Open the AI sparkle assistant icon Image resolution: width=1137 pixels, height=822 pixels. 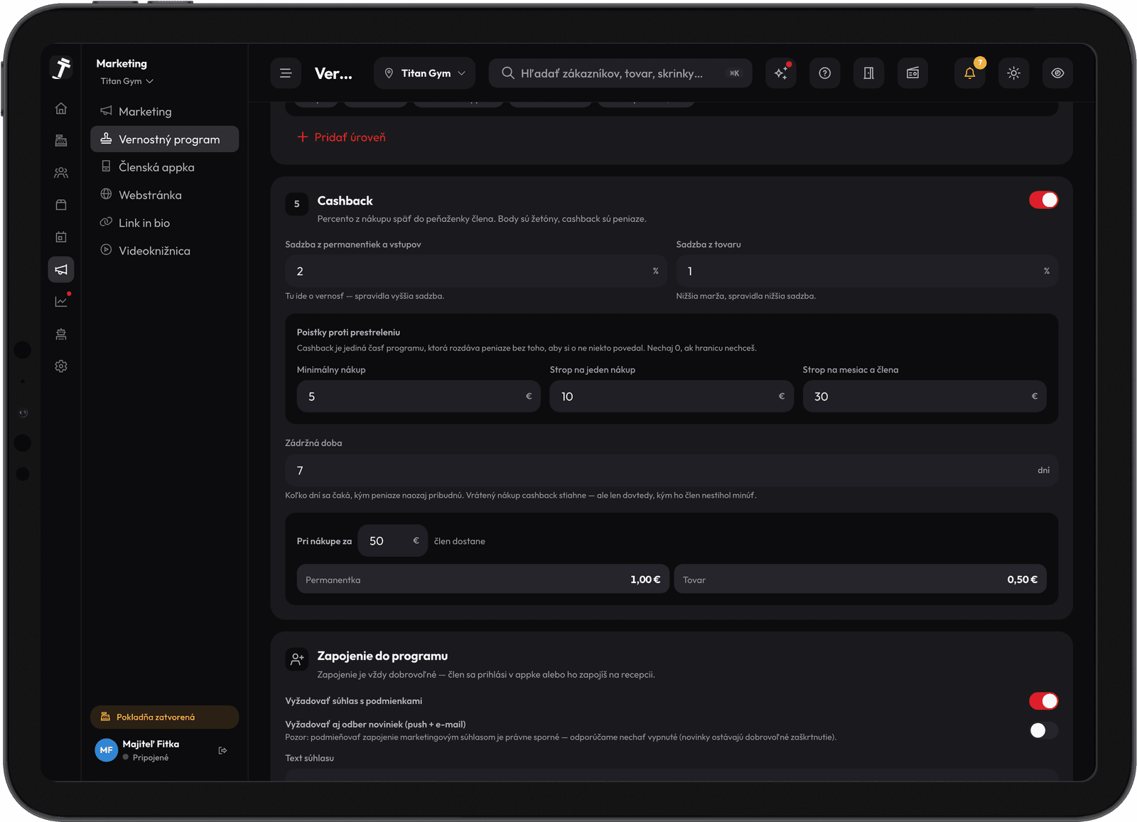click(781, 73)
